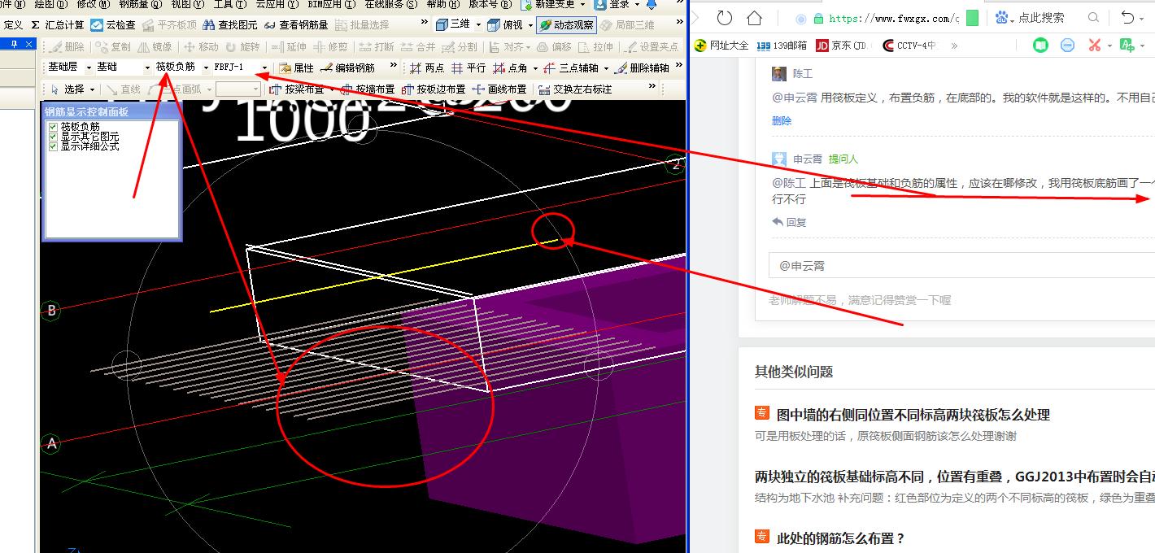This screenshot has height=553, width=1155.
Task: Open BIM应用(I) menu
Action: pos(332,4)
